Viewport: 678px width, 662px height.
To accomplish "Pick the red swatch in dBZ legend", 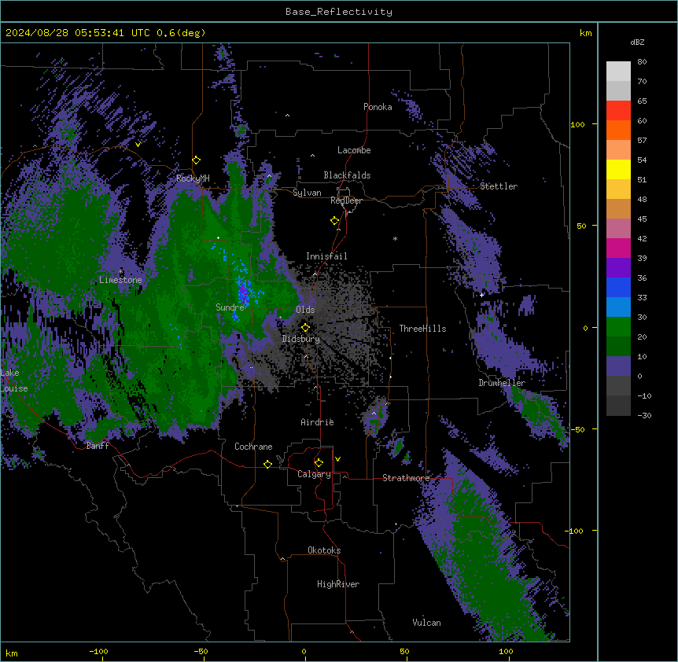I will pos(618,110).
